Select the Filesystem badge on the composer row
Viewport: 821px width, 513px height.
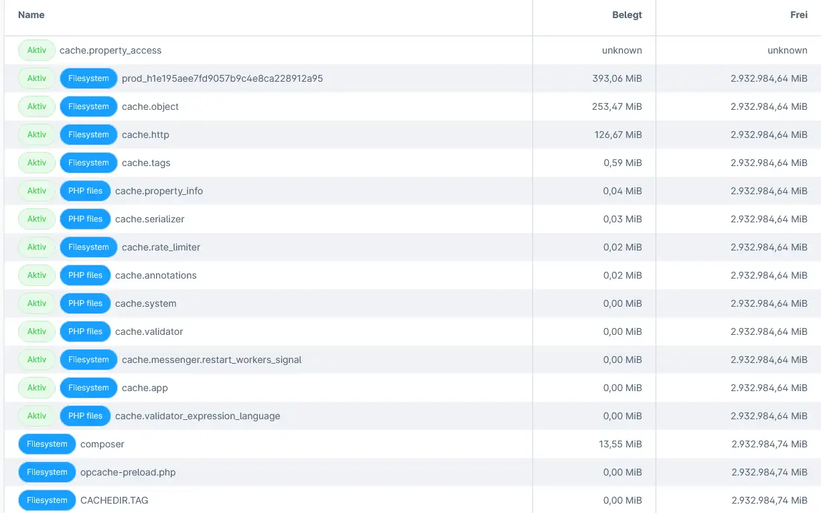click(x=47, y=444)
